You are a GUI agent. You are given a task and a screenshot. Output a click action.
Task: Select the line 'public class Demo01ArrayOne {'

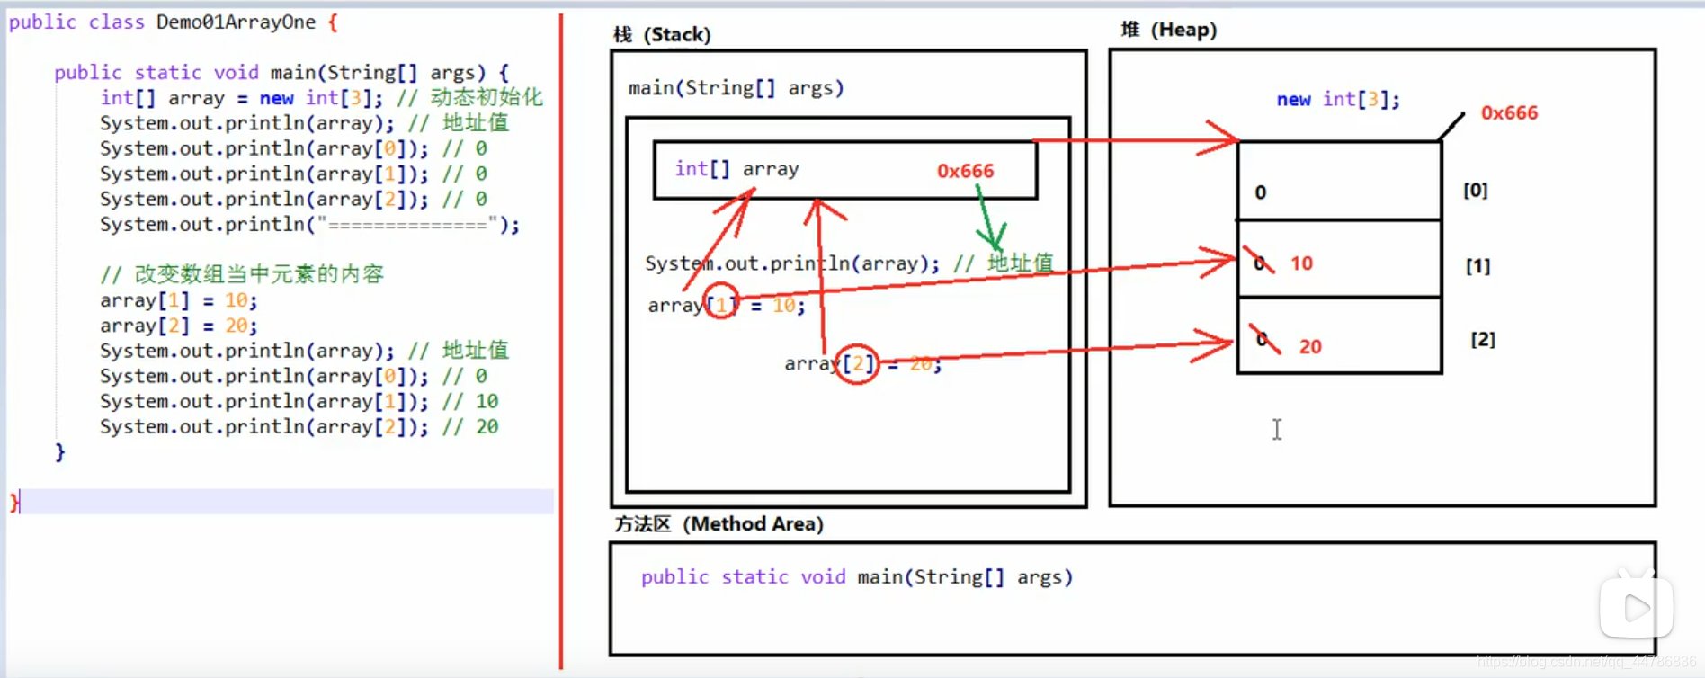(x=174, y=22)
